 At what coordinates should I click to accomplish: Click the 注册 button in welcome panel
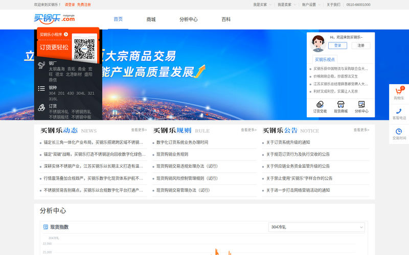pos(361,45)
